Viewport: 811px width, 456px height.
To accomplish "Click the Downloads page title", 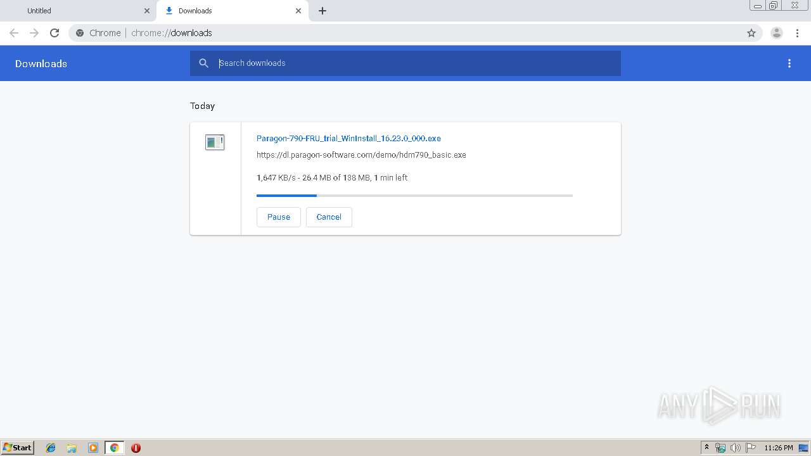I will (41, 63).
